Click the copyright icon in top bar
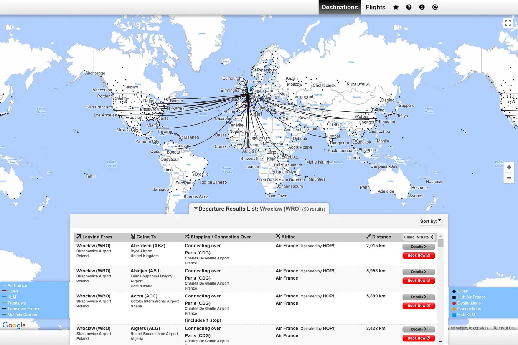 coord(435,7)
